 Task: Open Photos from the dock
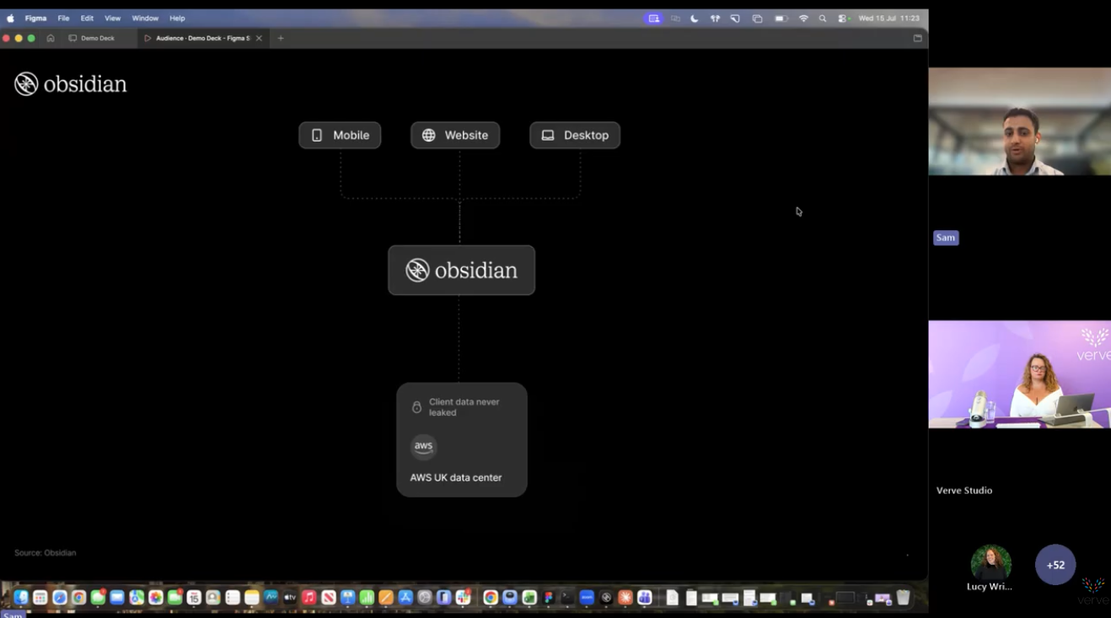[x=156, y=598]
